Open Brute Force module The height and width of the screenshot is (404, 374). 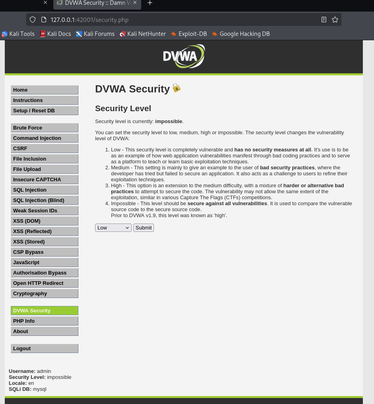pos(45,128)
